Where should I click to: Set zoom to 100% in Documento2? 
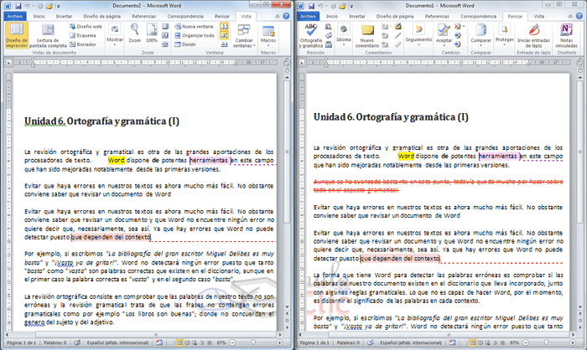coord(152,33)
